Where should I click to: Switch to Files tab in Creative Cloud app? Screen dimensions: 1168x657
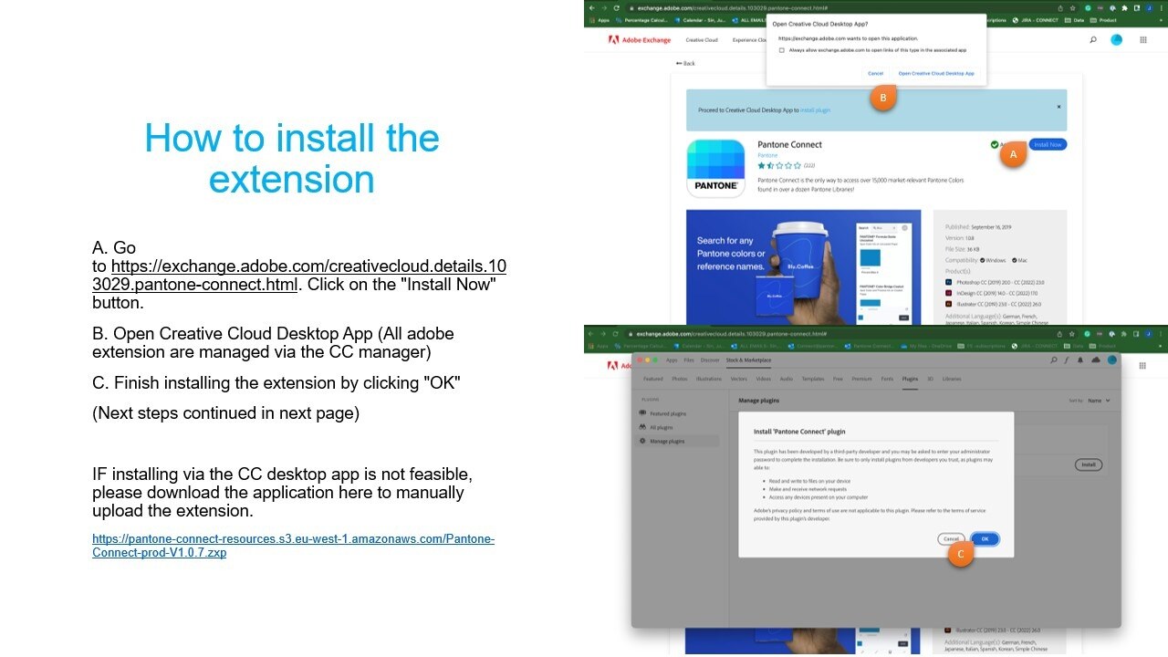coord(689,360)
